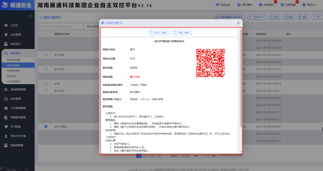This screenshot has width=323, height=171.
Task: Click 可参考数据 eye icon button
Action: (x=230, y=17)
